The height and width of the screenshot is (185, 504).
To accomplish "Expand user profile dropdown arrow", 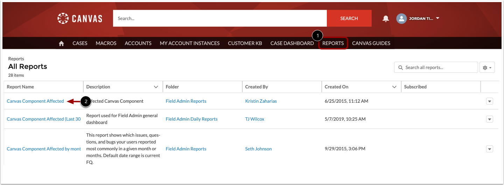I will 437,18.
